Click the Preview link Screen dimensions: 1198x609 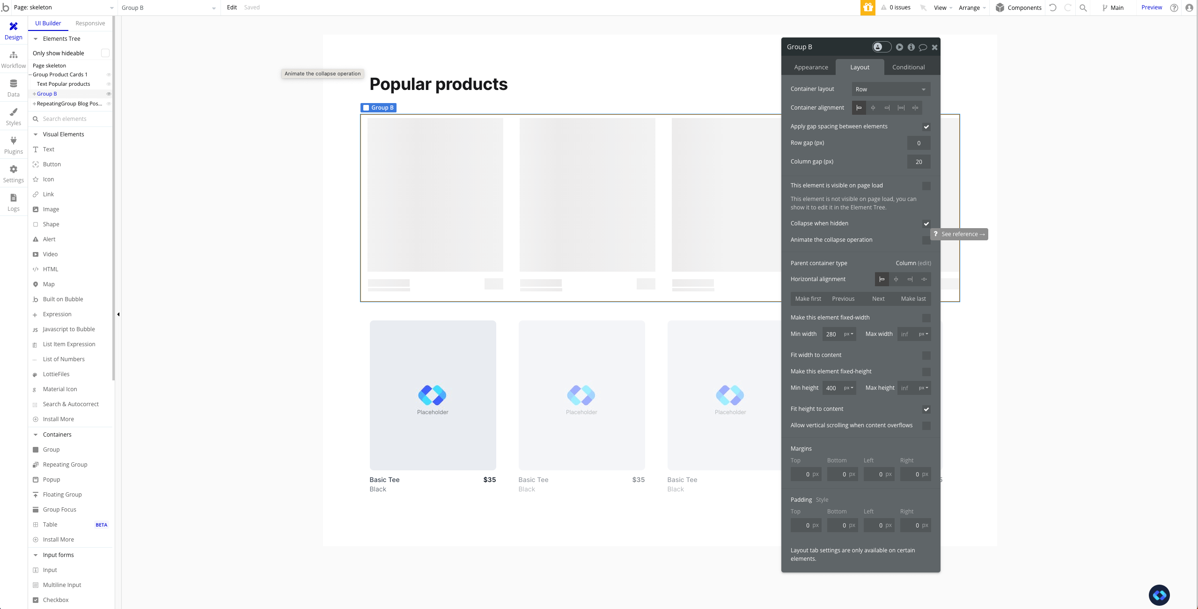1151,7
